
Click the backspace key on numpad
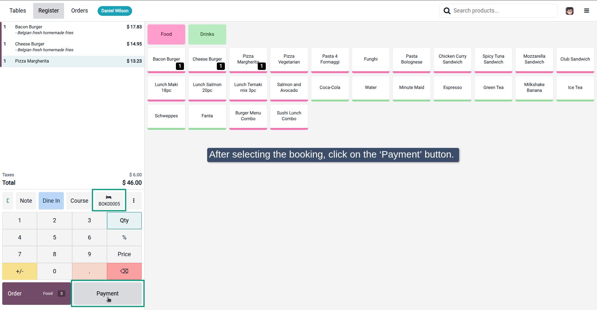(124, 271)
